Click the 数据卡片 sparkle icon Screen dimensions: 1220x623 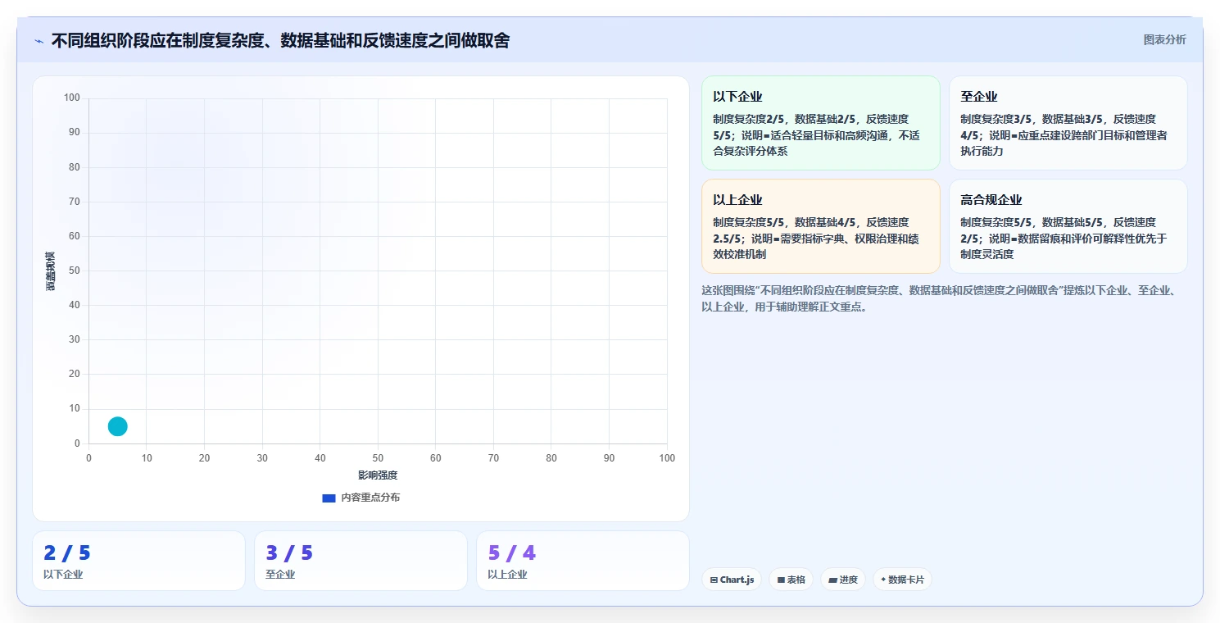(883, 580)
